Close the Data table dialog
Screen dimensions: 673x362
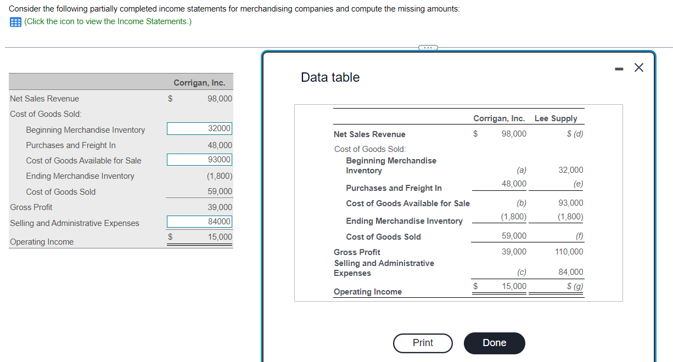[638, 67]
